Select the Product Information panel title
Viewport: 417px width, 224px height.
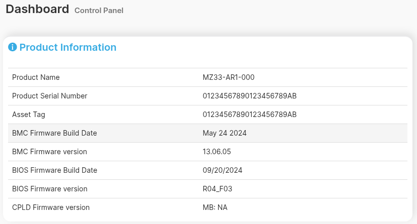pyautogui.click(x=67, y=47)
